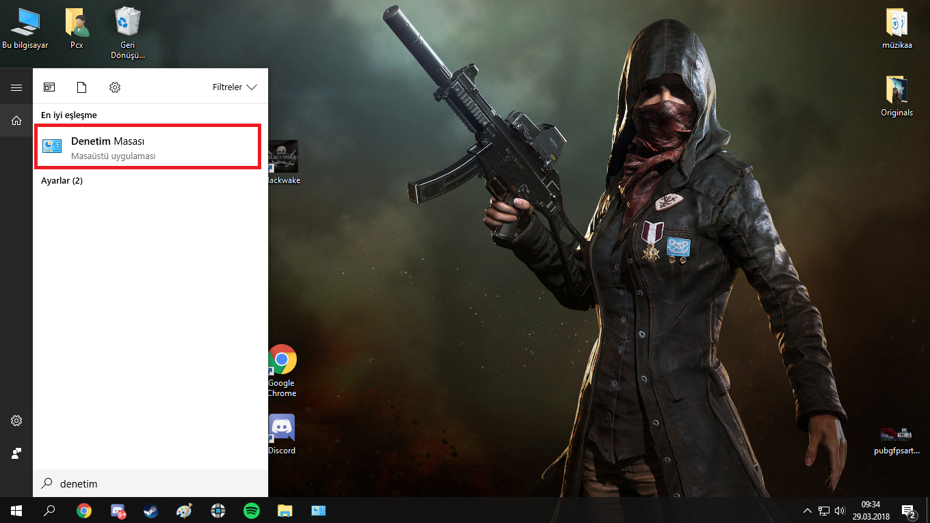This screenshot has width=930, height=523.
Task: Select the Bu bilgisayar desktop icon
Action: point(25,29)
